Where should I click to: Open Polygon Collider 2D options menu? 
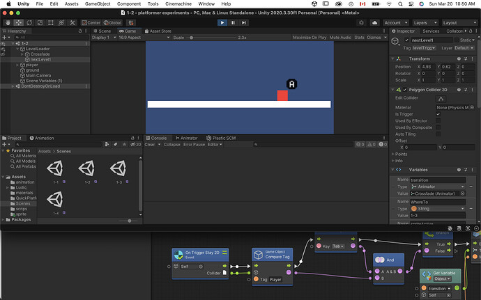pyautogui.click(x=473, y=90)
